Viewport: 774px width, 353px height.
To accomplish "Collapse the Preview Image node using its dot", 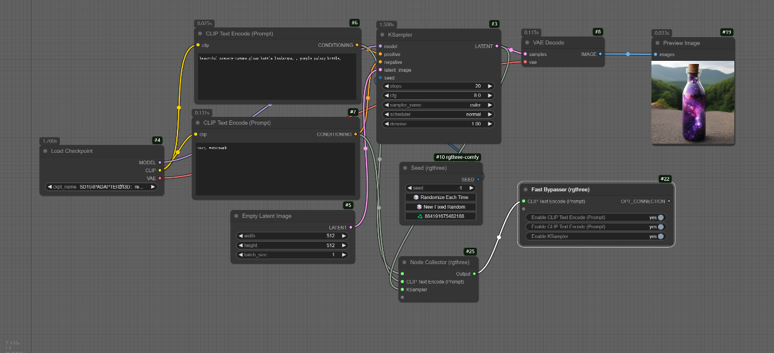I will coord(658,43).
